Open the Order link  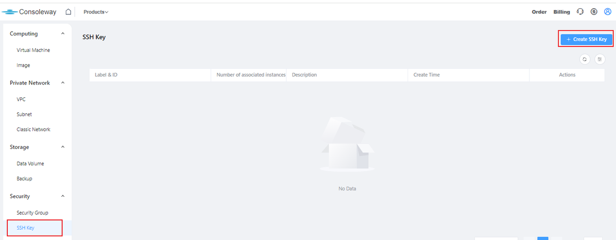point(539,12)
